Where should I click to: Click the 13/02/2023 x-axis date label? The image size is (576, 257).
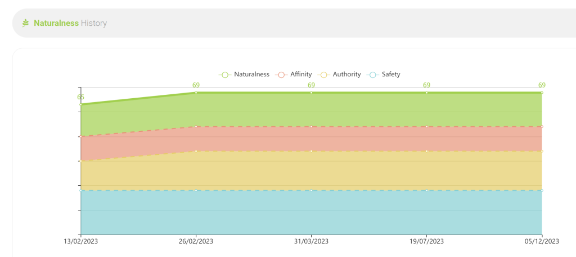(x=81, y=241)
